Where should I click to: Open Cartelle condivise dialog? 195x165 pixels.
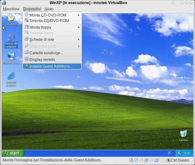coord(52,53)
